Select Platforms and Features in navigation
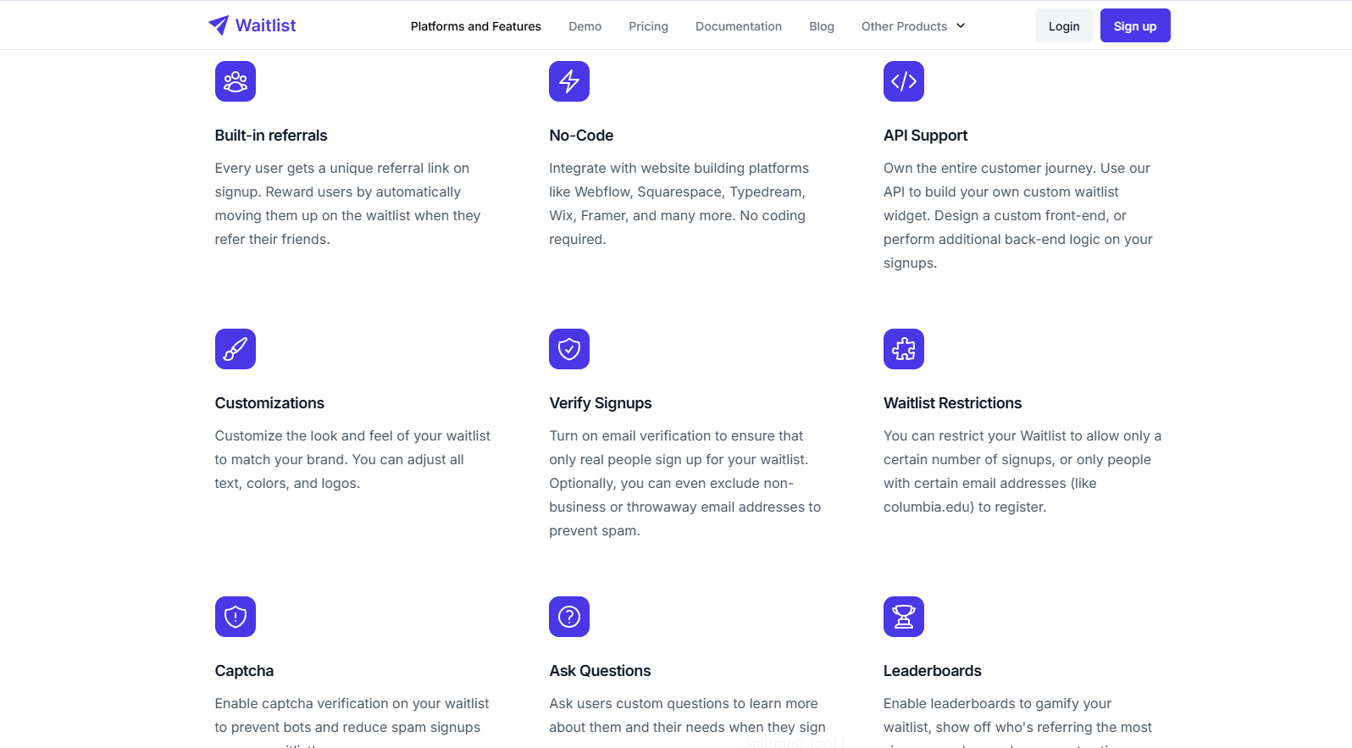 [475, 25]
